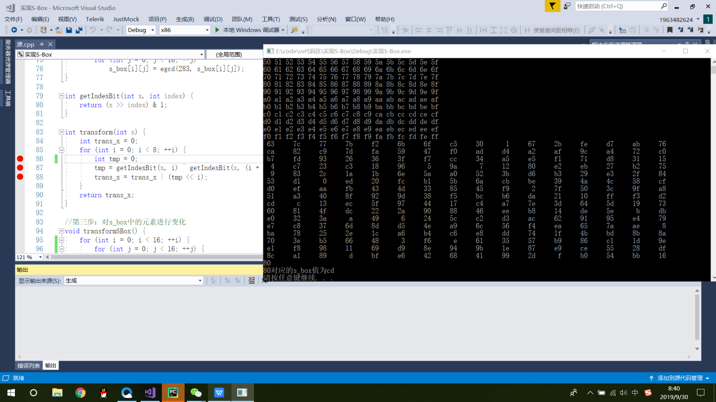Switch to the 输出 tab

coord(51,366)
